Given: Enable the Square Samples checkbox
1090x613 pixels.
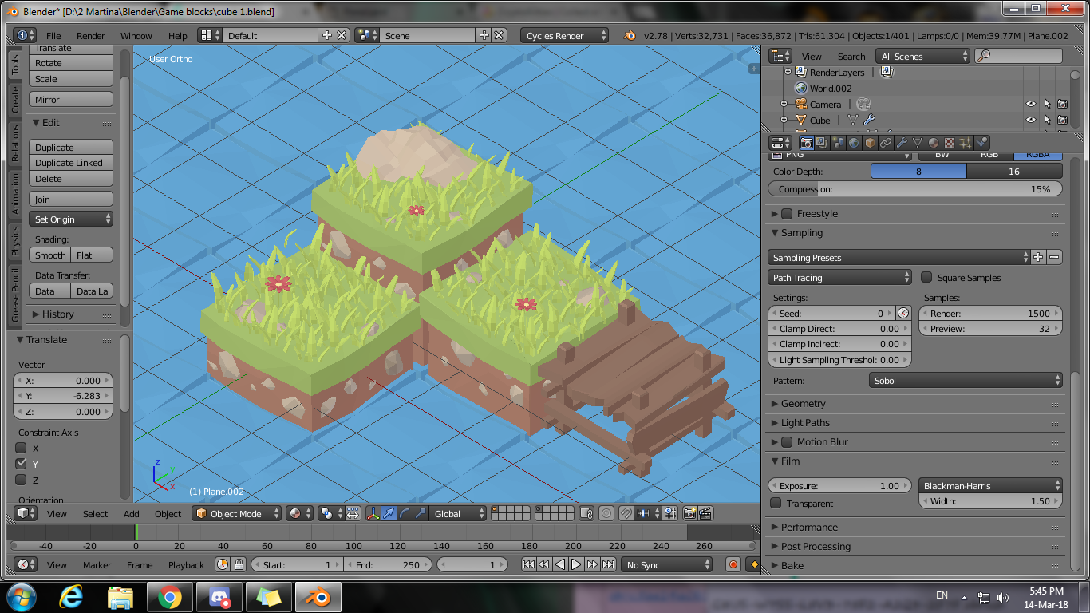Looking at the screenshot, I should pyautogui.click(x=926, y=278).
